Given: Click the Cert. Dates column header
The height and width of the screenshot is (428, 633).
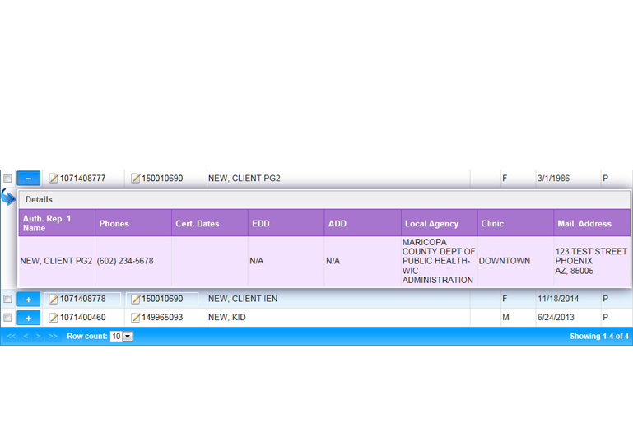Looking at the screenshot, I should [x=197, y=223].
